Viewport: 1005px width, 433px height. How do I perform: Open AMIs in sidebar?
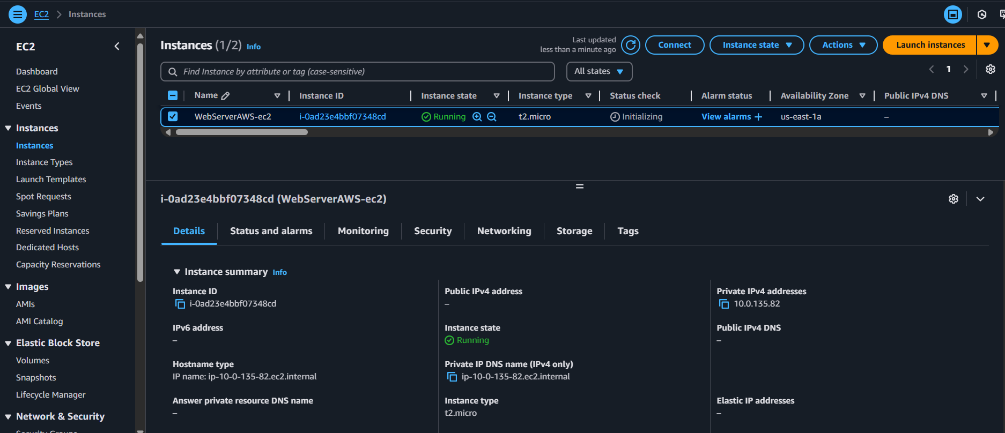point(25,304)
